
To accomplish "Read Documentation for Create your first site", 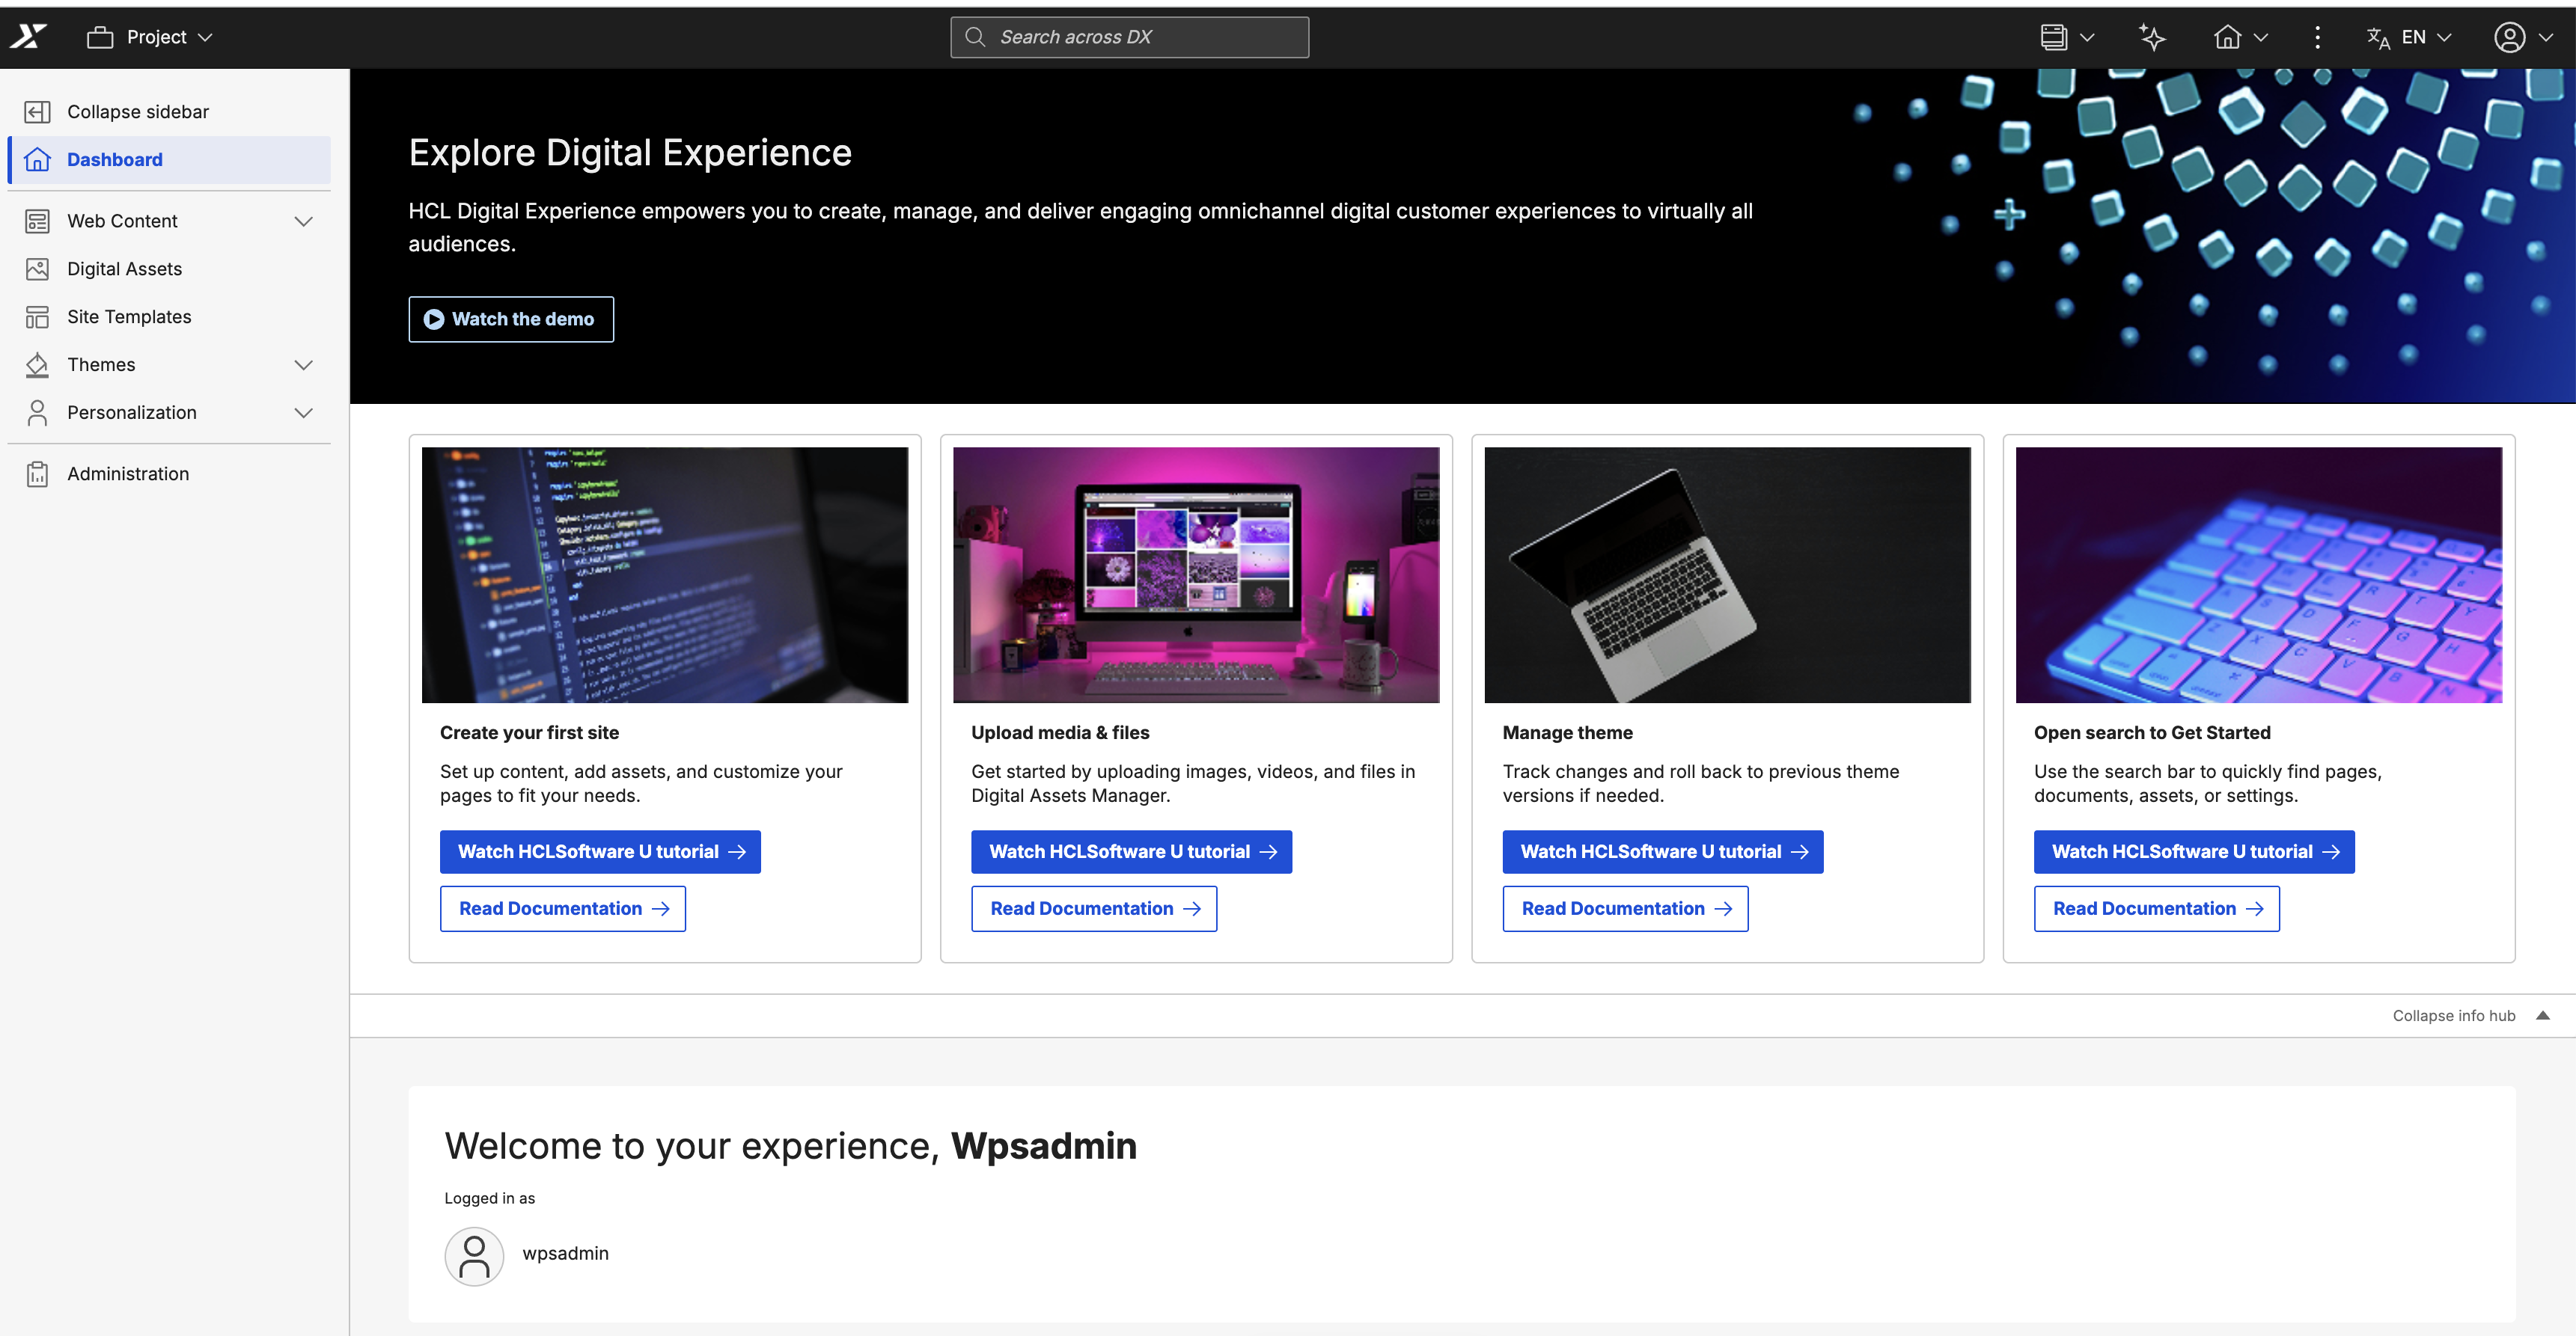I will (563, 908).
